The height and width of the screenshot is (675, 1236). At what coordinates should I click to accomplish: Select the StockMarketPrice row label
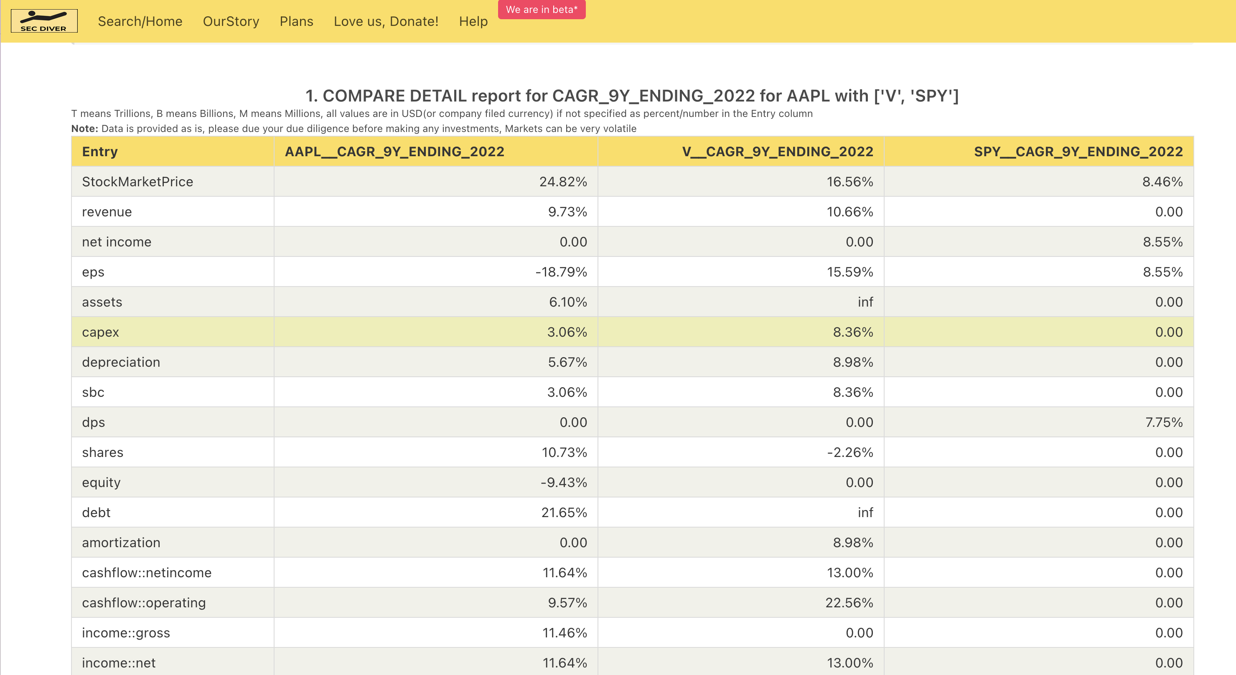tap(138, 182)
